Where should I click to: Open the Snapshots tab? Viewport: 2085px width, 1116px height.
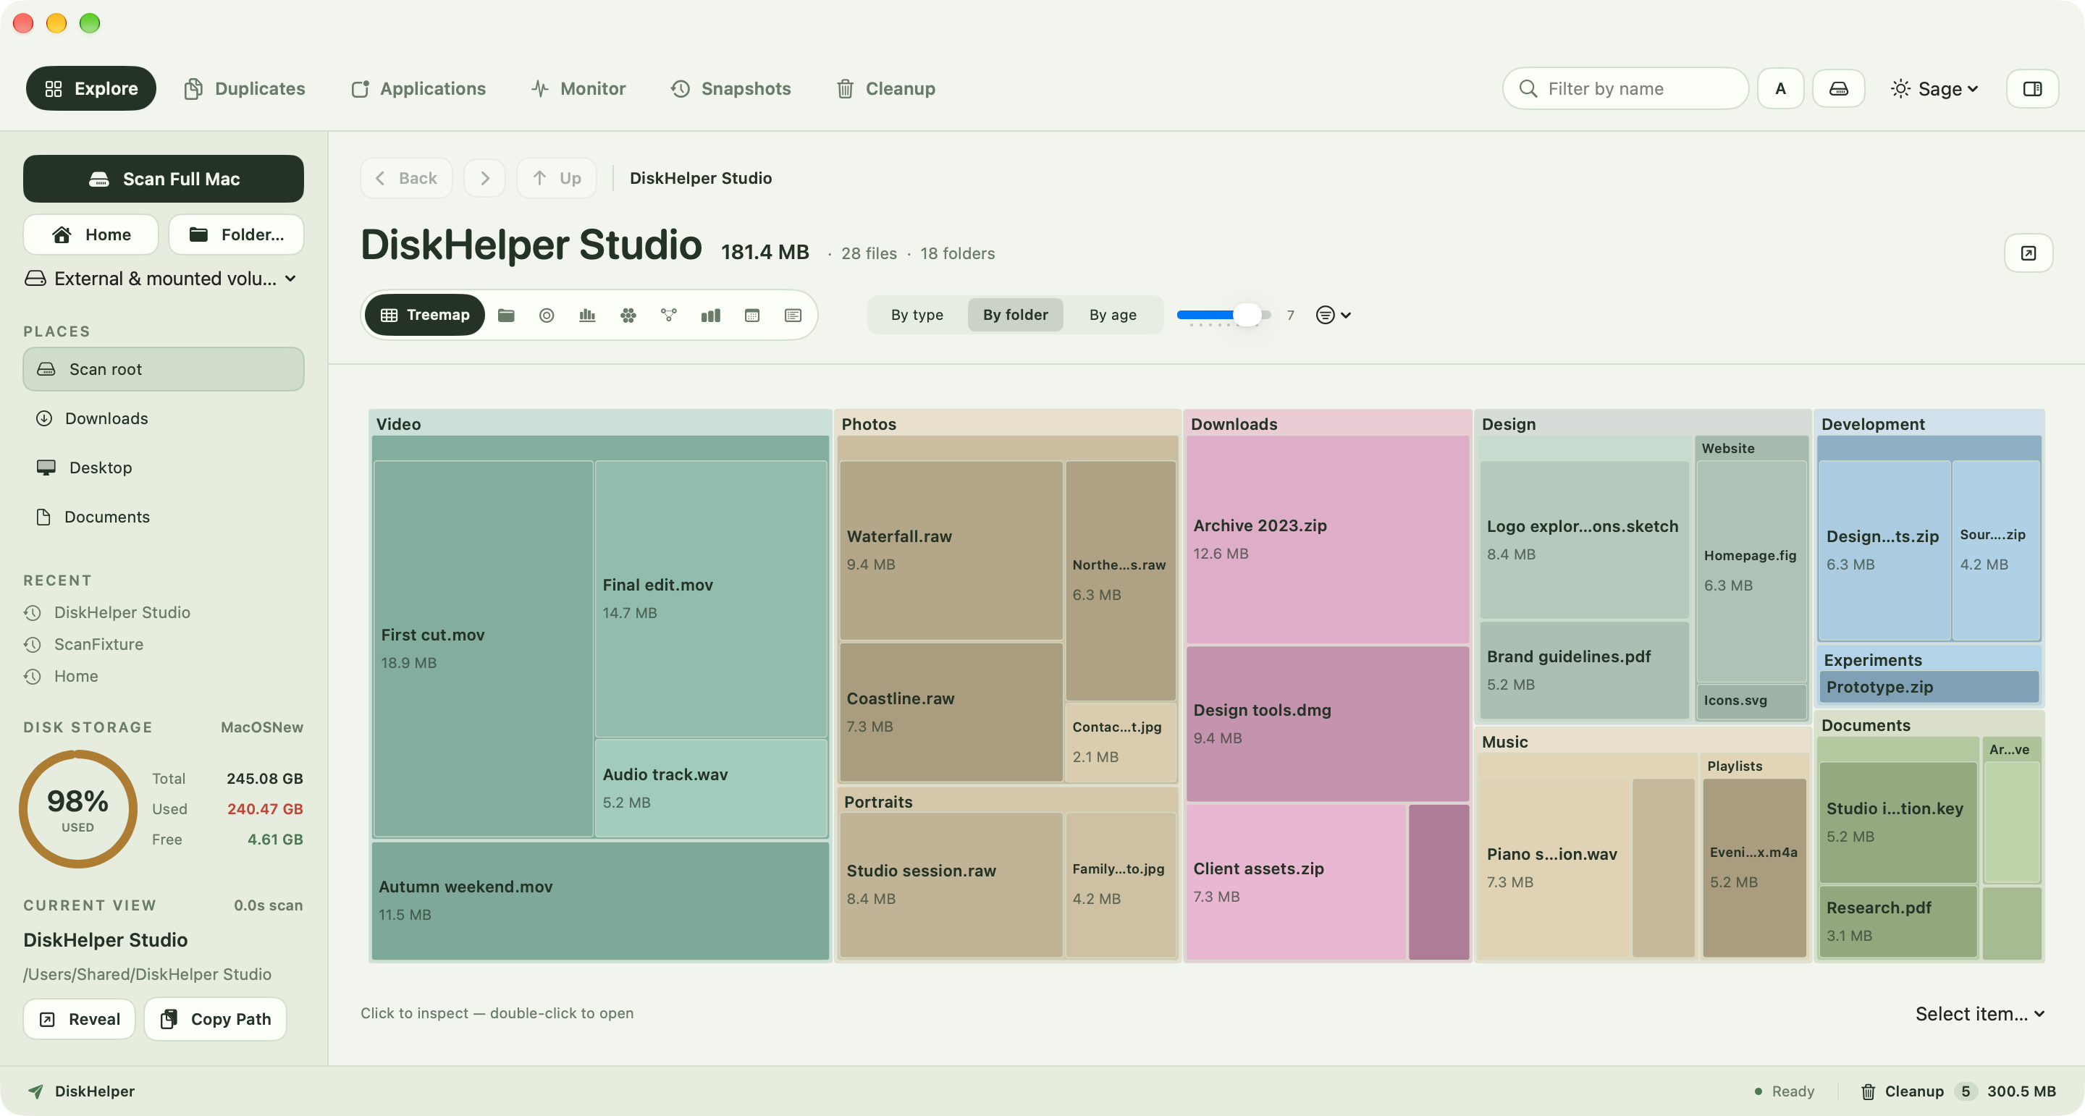731,88
